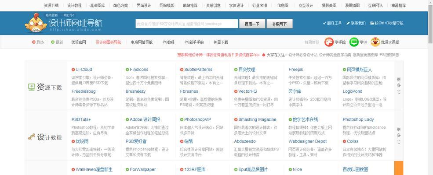Click the red 最热 dot icon

[x=34, y=42]
